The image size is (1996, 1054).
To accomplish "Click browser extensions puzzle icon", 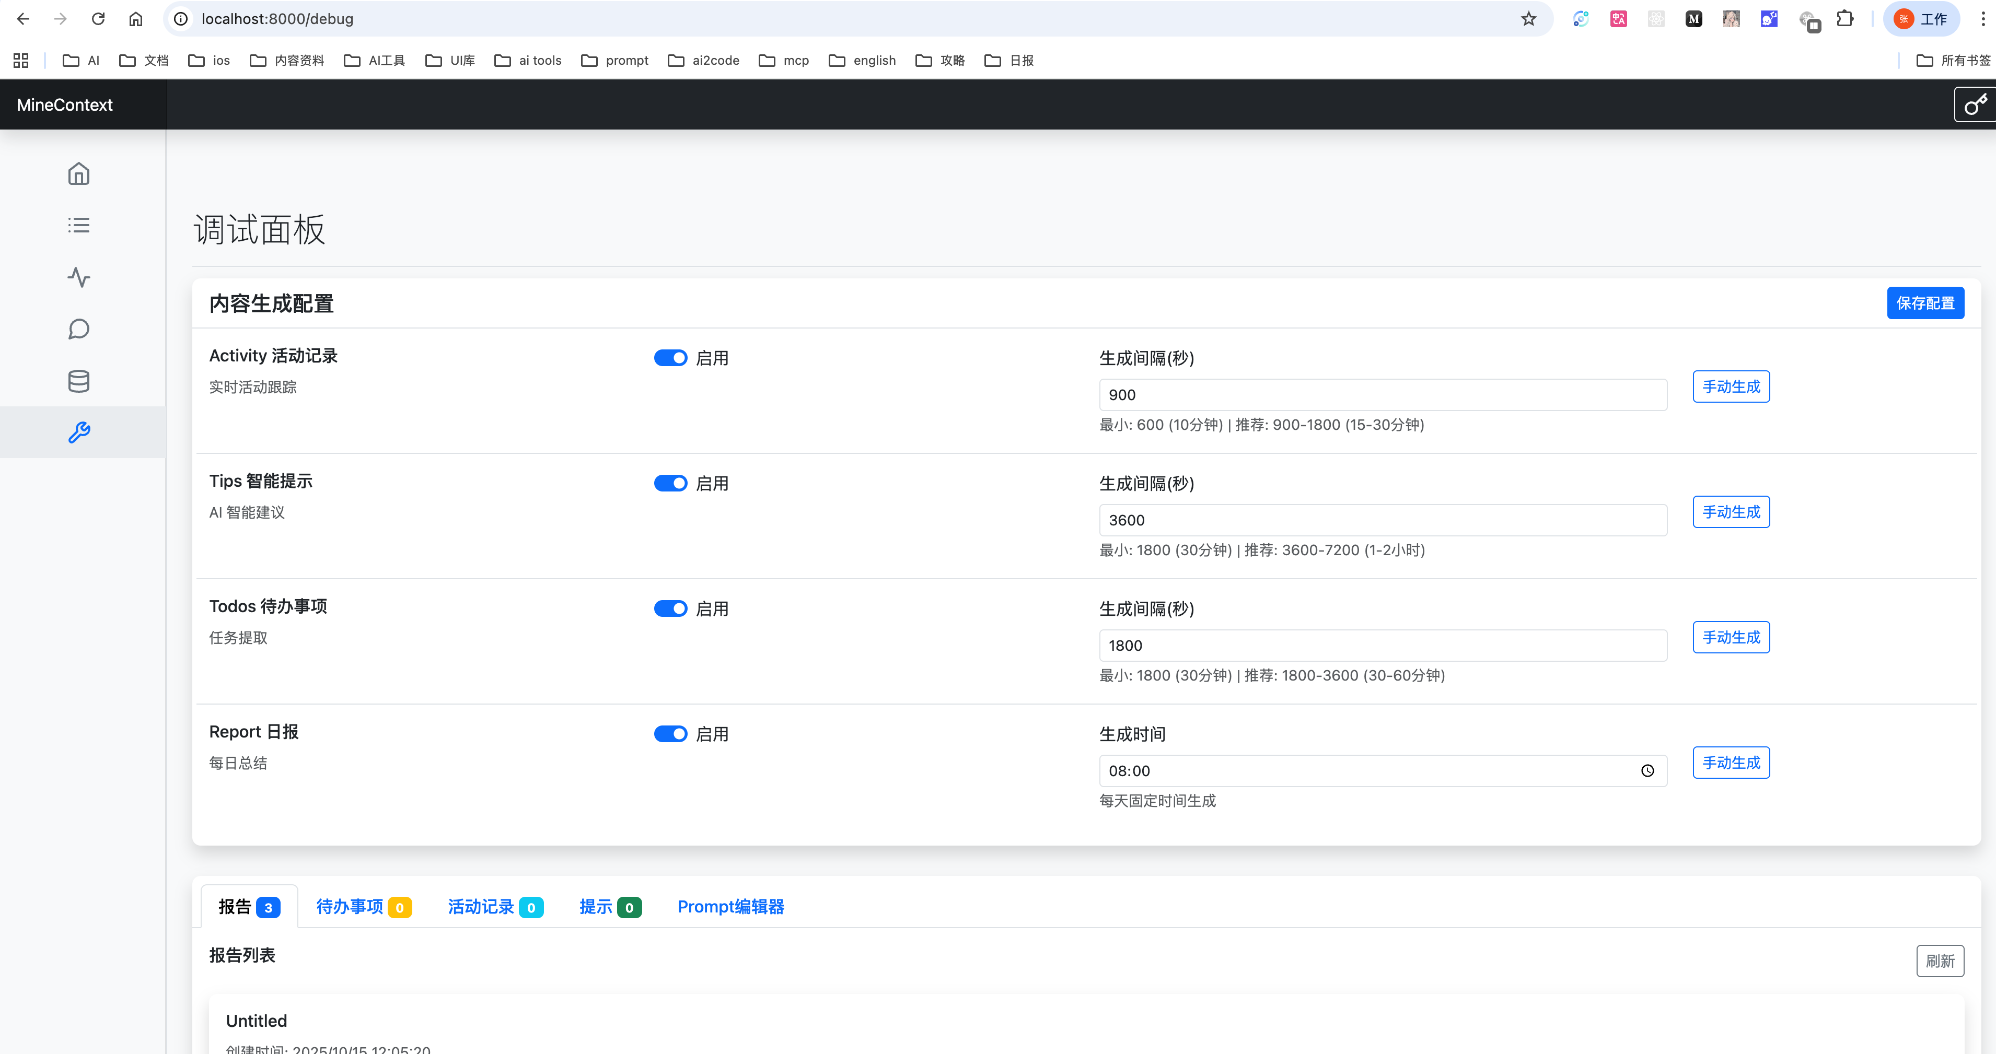I will [x=1845, y=19].
